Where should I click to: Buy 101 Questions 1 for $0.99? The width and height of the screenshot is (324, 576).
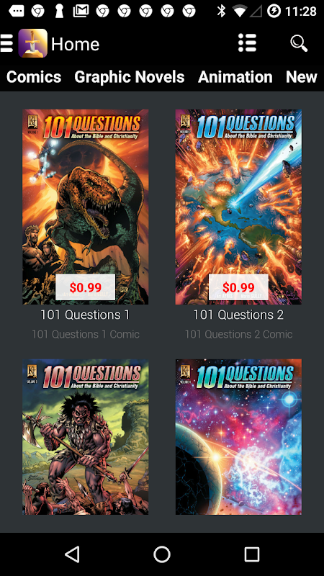[x=86, y=287]
